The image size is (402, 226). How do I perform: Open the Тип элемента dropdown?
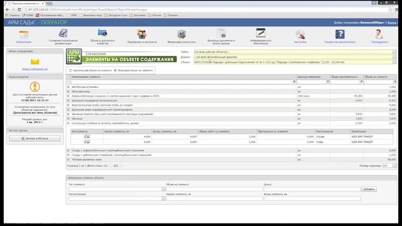pos(163,189)
